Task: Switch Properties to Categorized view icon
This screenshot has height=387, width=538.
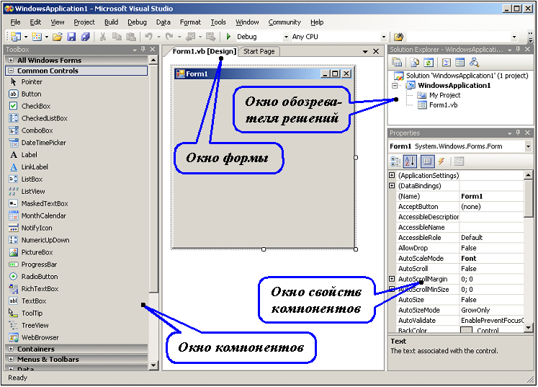Action: pos(395,161)
